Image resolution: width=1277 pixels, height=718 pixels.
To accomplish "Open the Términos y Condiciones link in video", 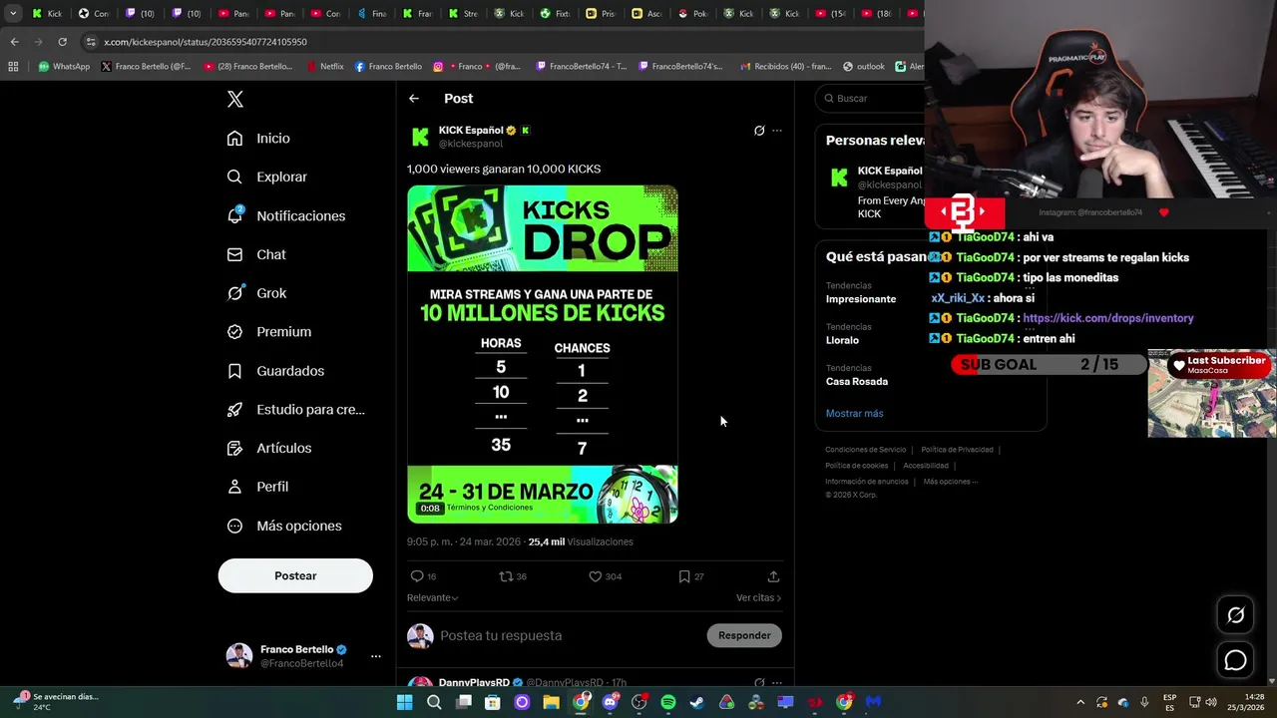I will click(490, 508).
